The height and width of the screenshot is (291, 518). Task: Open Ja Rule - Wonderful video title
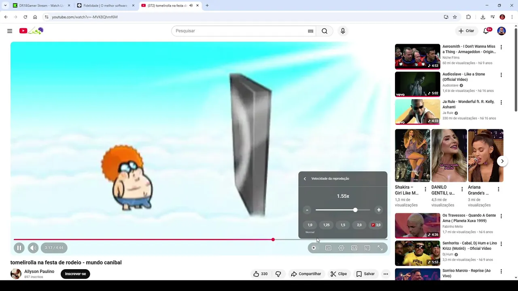click(468, 104)
